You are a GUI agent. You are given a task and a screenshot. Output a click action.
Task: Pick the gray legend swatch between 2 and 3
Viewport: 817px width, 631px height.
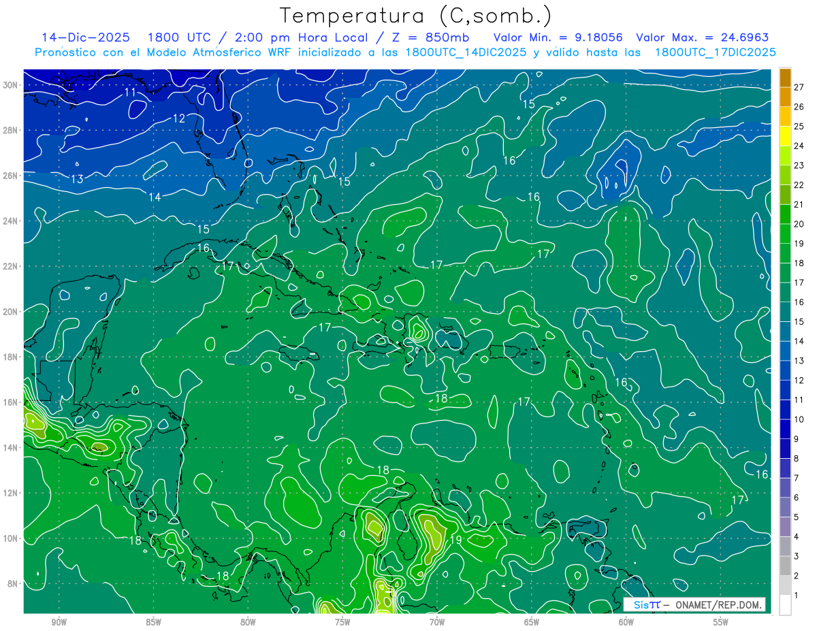click(785, 566)
